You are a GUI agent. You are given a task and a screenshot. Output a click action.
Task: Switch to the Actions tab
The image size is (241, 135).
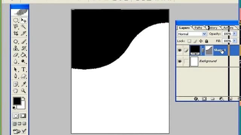point(228,28)
